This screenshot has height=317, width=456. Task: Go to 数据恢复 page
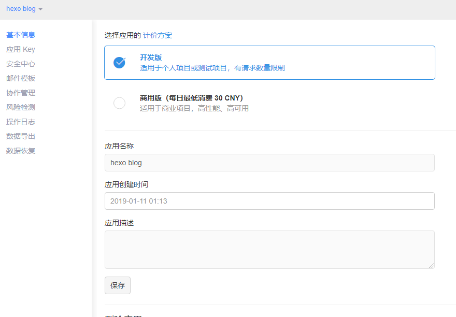click(21, 151)
